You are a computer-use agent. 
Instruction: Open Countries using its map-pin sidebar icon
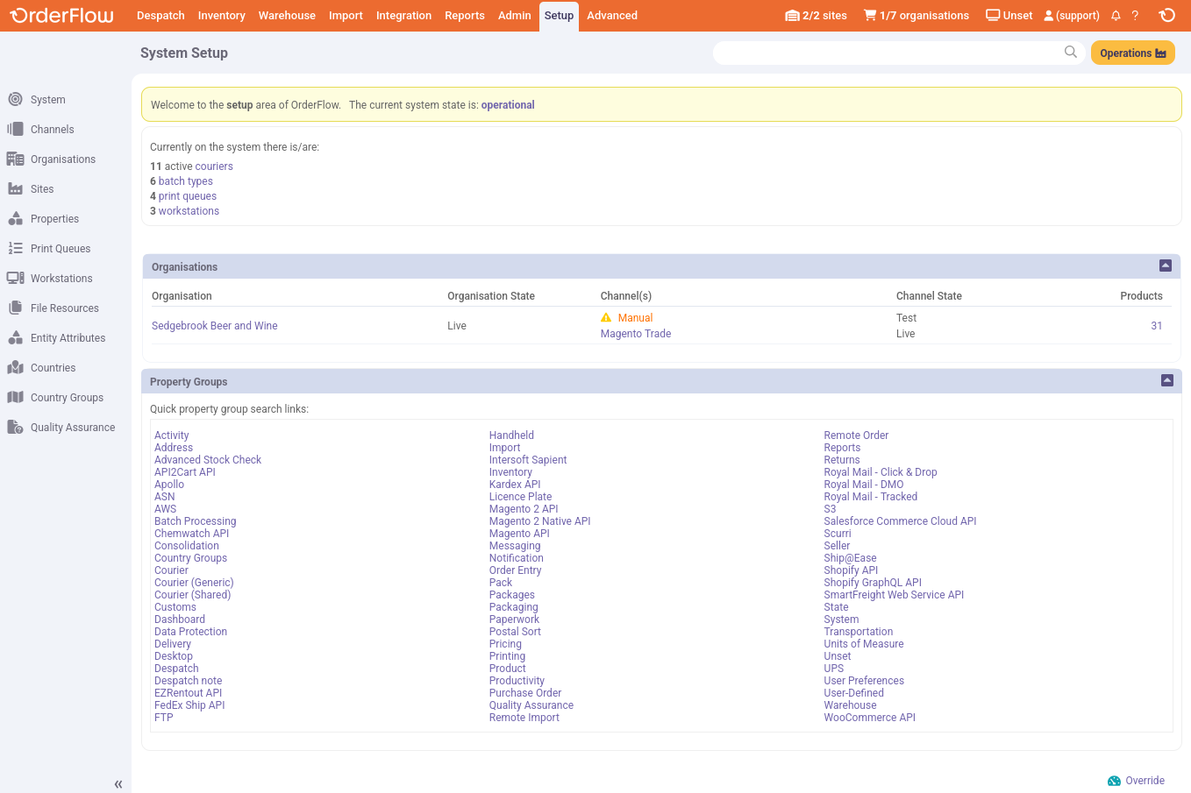point(15,367)
